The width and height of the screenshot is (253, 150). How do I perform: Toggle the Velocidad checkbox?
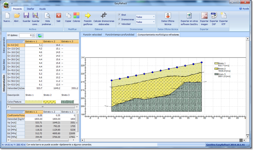click(x=119, y=24)
